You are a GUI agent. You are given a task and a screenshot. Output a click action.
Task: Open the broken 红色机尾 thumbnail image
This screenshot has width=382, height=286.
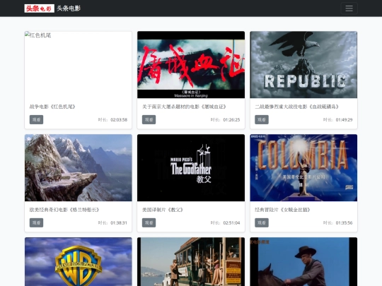point(79,65)
